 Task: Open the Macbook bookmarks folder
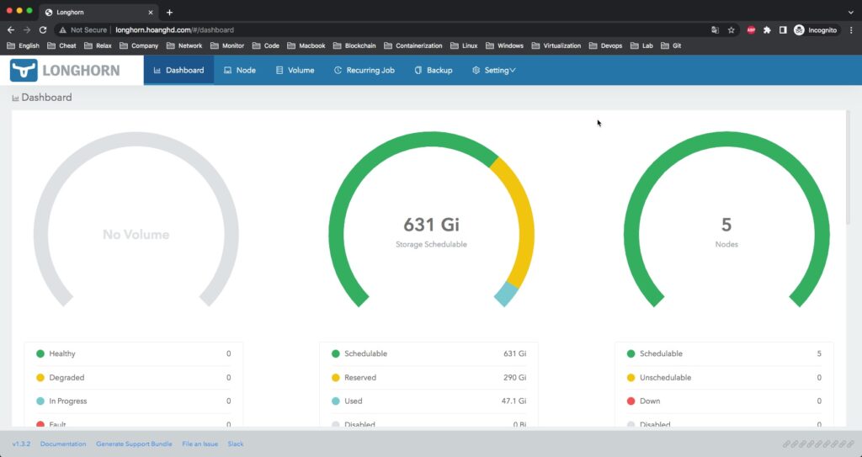coord(306,45)
